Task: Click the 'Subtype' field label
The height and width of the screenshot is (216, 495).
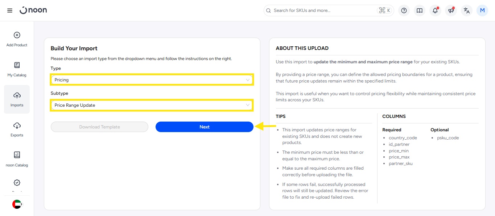Action: pos(59,93)
